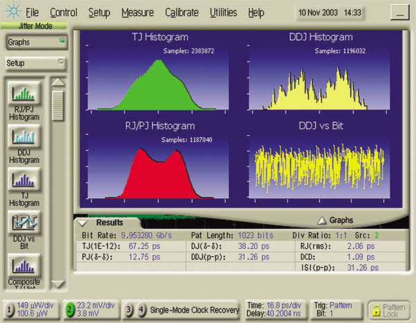Click the ISI(p-p) 31.26 ps value
Viewport: 416px width, 323px height.
pos(363,268)
